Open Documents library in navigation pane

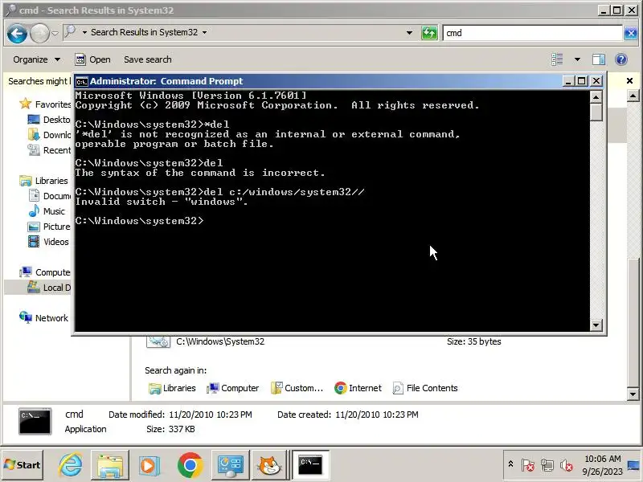[x=49, y=195]
